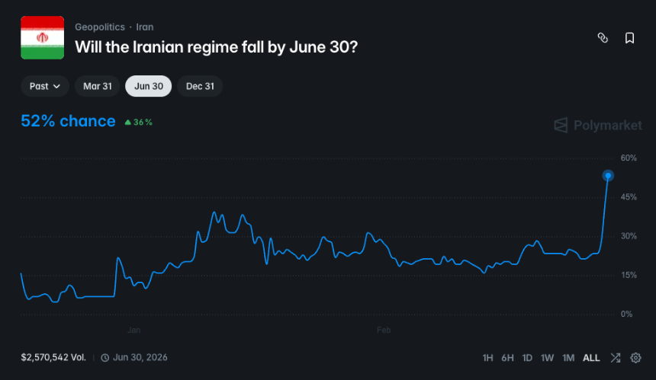Select the ALL time range
Screen dimensions: 656x380
(x=591, y=357)
